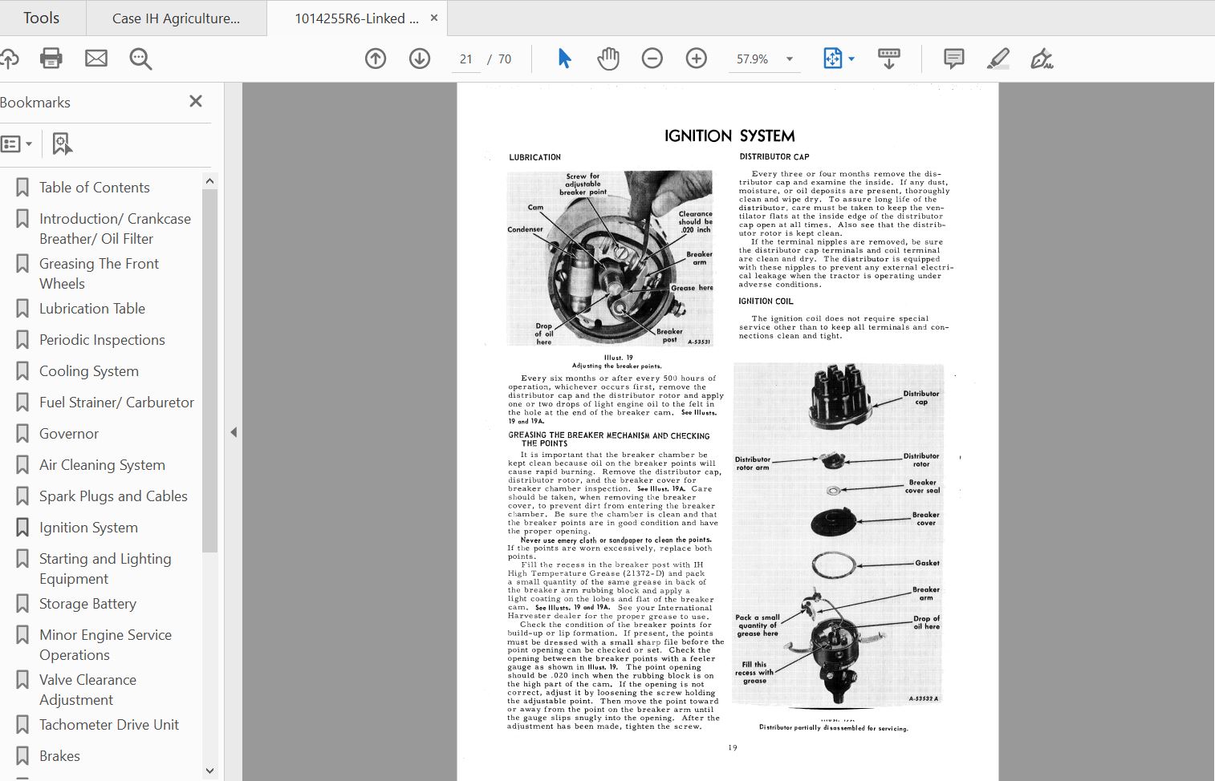Viewport: 1215px width, 781px height.
Task: Go to previous page arrow
Action: (376, 59)
